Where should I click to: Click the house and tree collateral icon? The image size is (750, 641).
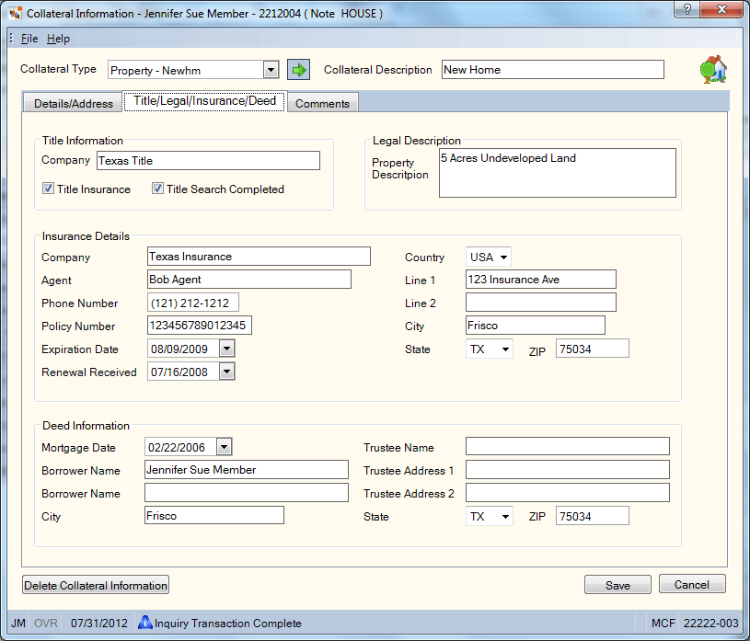(x=713, y=69)
